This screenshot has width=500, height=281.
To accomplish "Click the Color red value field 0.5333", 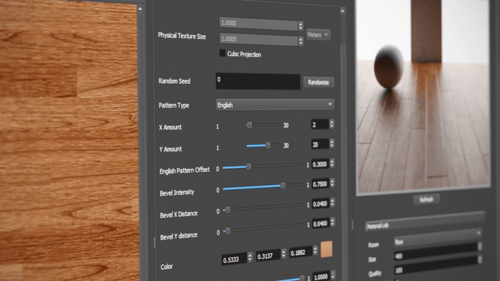I will pos(234,259).
